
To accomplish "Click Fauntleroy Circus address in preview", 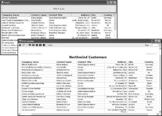I will coord(120,91).
